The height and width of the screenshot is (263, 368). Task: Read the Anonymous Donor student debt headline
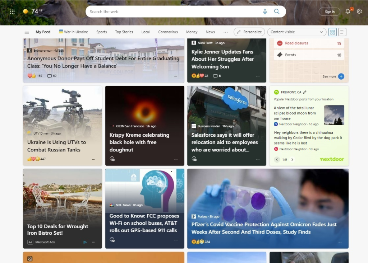pyautogui.click(x=103, y=62)
